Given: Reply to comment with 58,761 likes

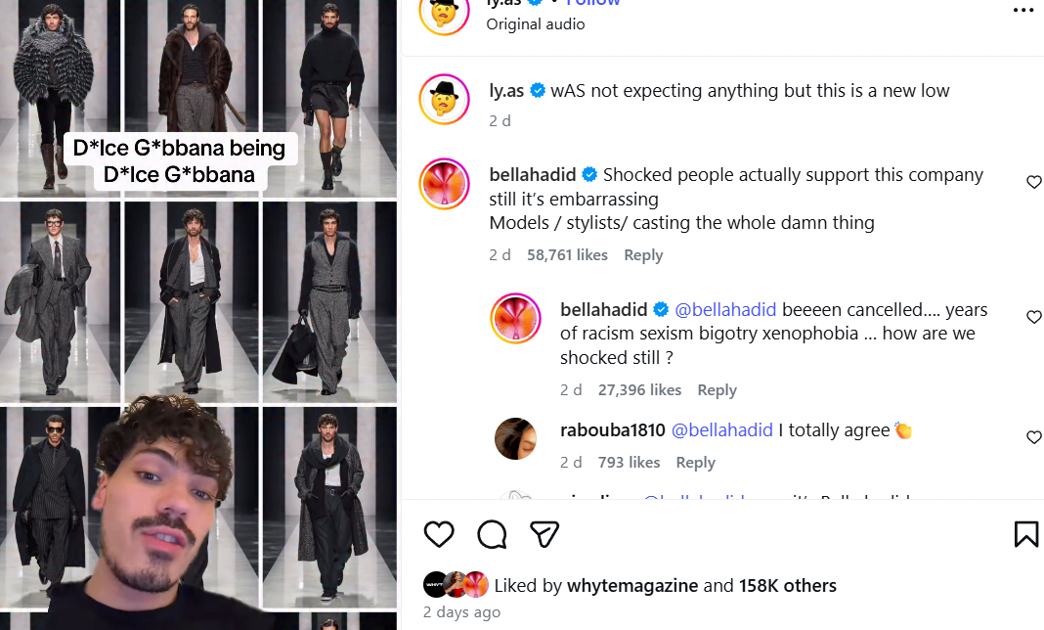Looking at the screenshot, I should (643, 255).
